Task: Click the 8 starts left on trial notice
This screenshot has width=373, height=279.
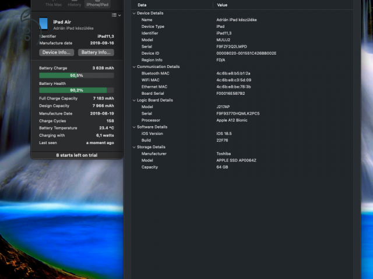Action: (76, 155)
